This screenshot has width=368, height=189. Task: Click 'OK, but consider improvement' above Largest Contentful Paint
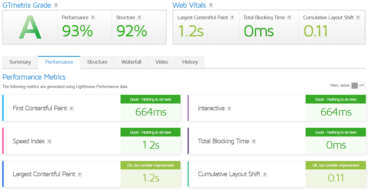coord(150,165)
